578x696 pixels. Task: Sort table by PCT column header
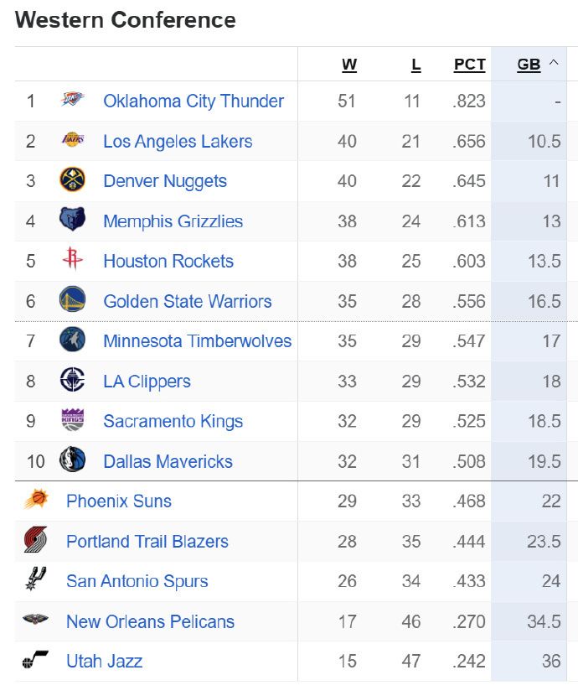[469, 65]
